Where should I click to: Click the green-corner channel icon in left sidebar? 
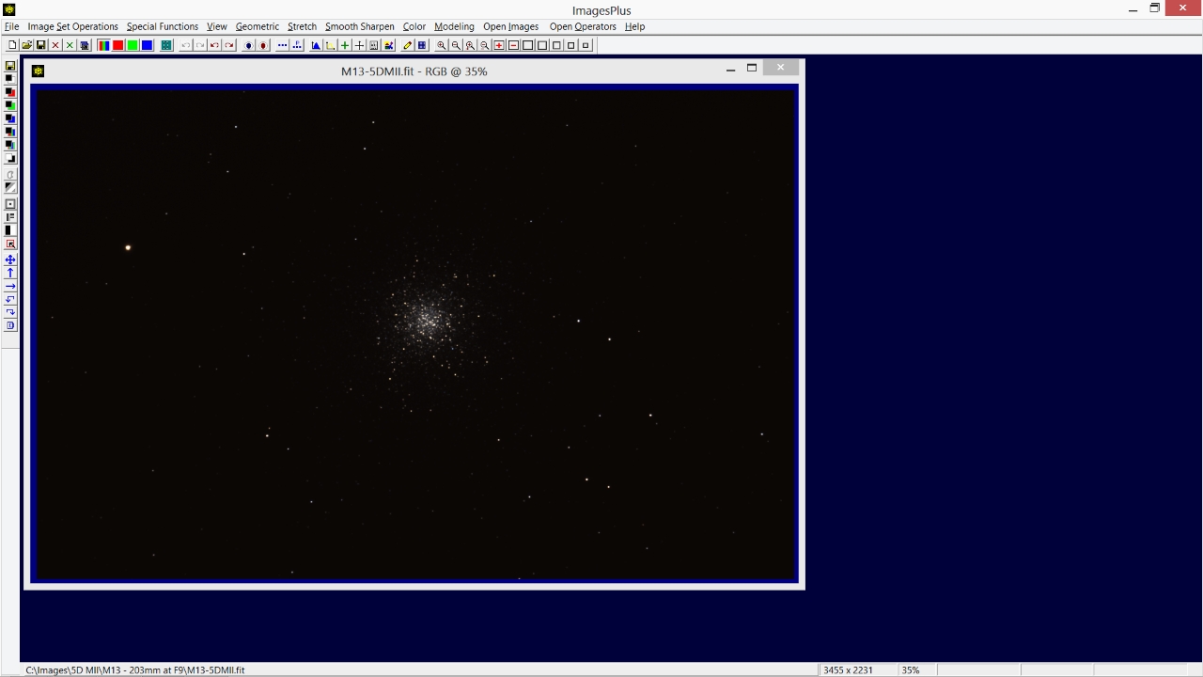tap(10, 105)
